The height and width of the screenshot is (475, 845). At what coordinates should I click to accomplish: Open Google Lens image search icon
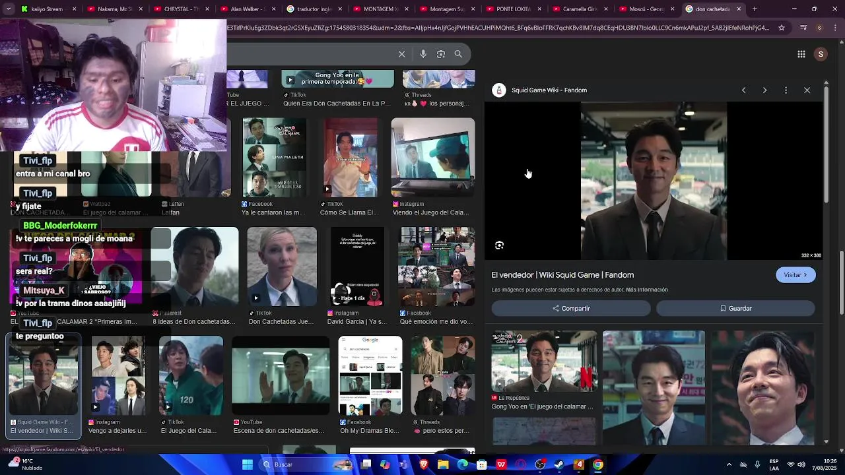click(441, 54)
